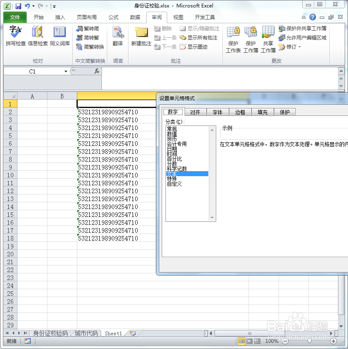The height and width of the screenshot is (349, 348).
Task: Show all comments (显示所有批注)
Action: tap(198, 38)
